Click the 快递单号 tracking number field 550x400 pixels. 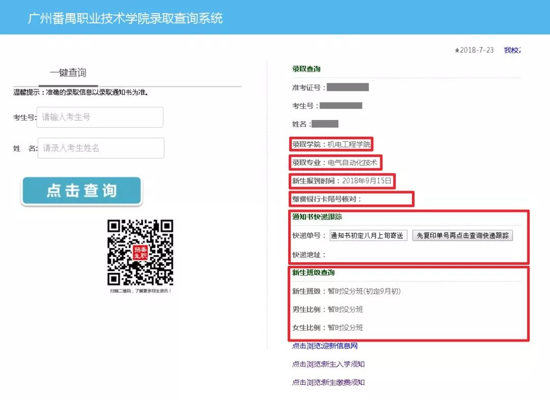[368, 235]
